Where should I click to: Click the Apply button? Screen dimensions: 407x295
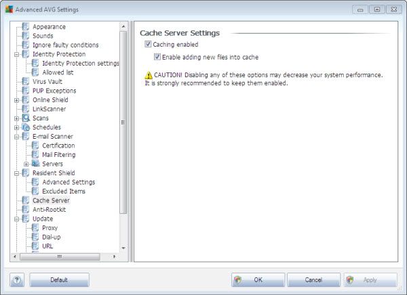pos(370,279)
